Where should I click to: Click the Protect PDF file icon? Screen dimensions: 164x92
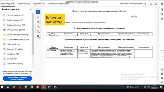pyautogui.click(x=4, y=49)
